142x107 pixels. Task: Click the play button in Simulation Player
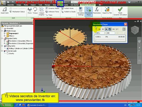[x=106, y=29]
